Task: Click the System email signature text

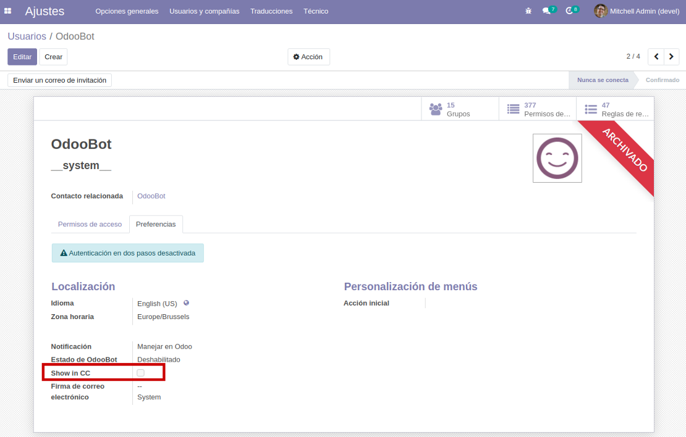Action: tap(149, 397)
